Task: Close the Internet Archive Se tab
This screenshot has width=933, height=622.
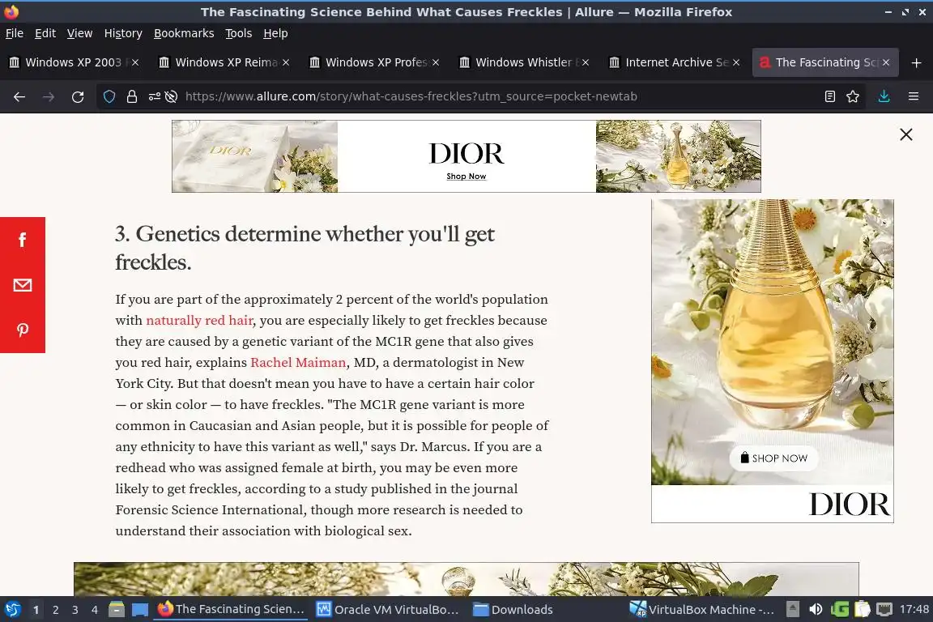Action: [736, 62]
